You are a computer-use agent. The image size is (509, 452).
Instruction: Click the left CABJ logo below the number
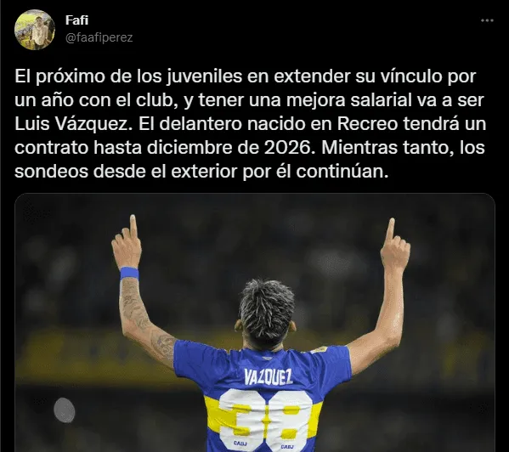coord(240,443)
